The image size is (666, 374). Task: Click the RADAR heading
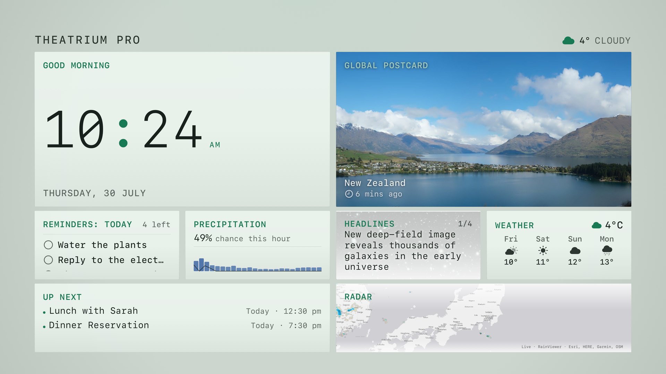pyautogui.click(x=358, y=297)
